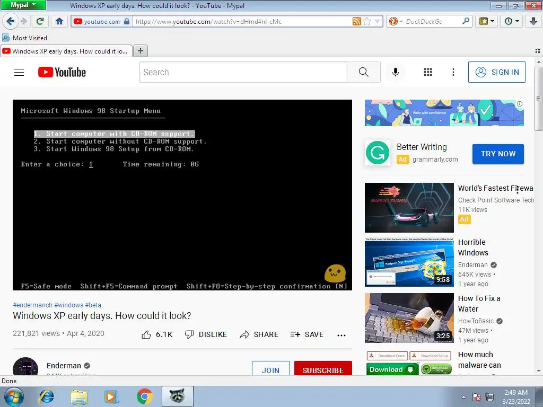The width and height of the screenshot is (543, 407).
Task: Click the SIGN IN button
Action: click(496, 72)
